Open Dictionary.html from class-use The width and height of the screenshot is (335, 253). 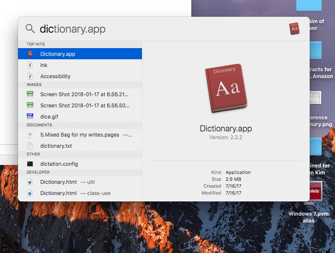(80, 193)
